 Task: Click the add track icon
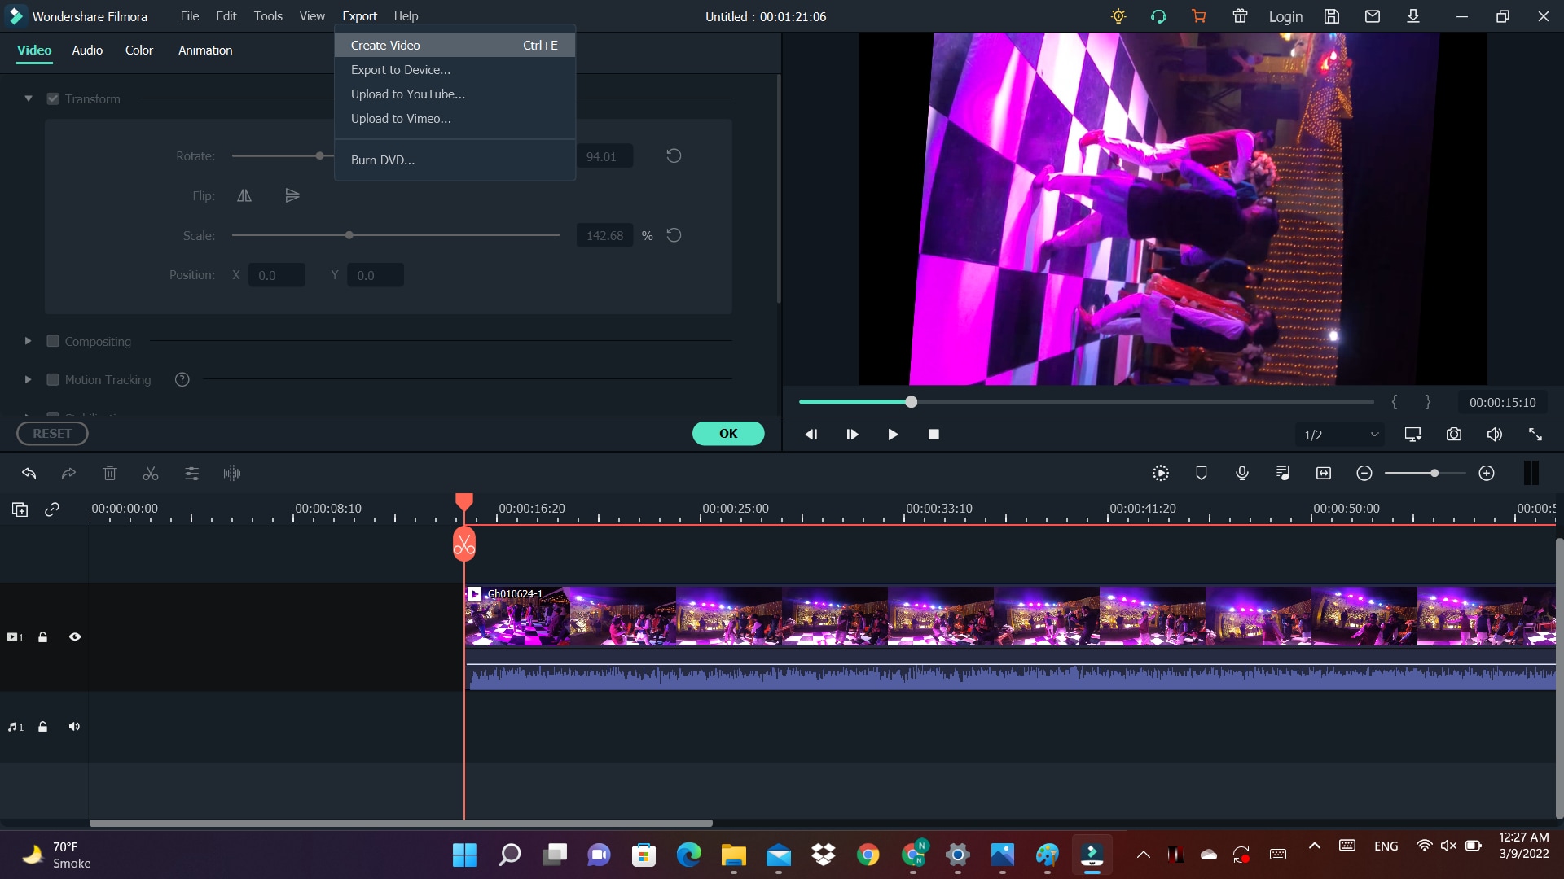click(20, 509)
